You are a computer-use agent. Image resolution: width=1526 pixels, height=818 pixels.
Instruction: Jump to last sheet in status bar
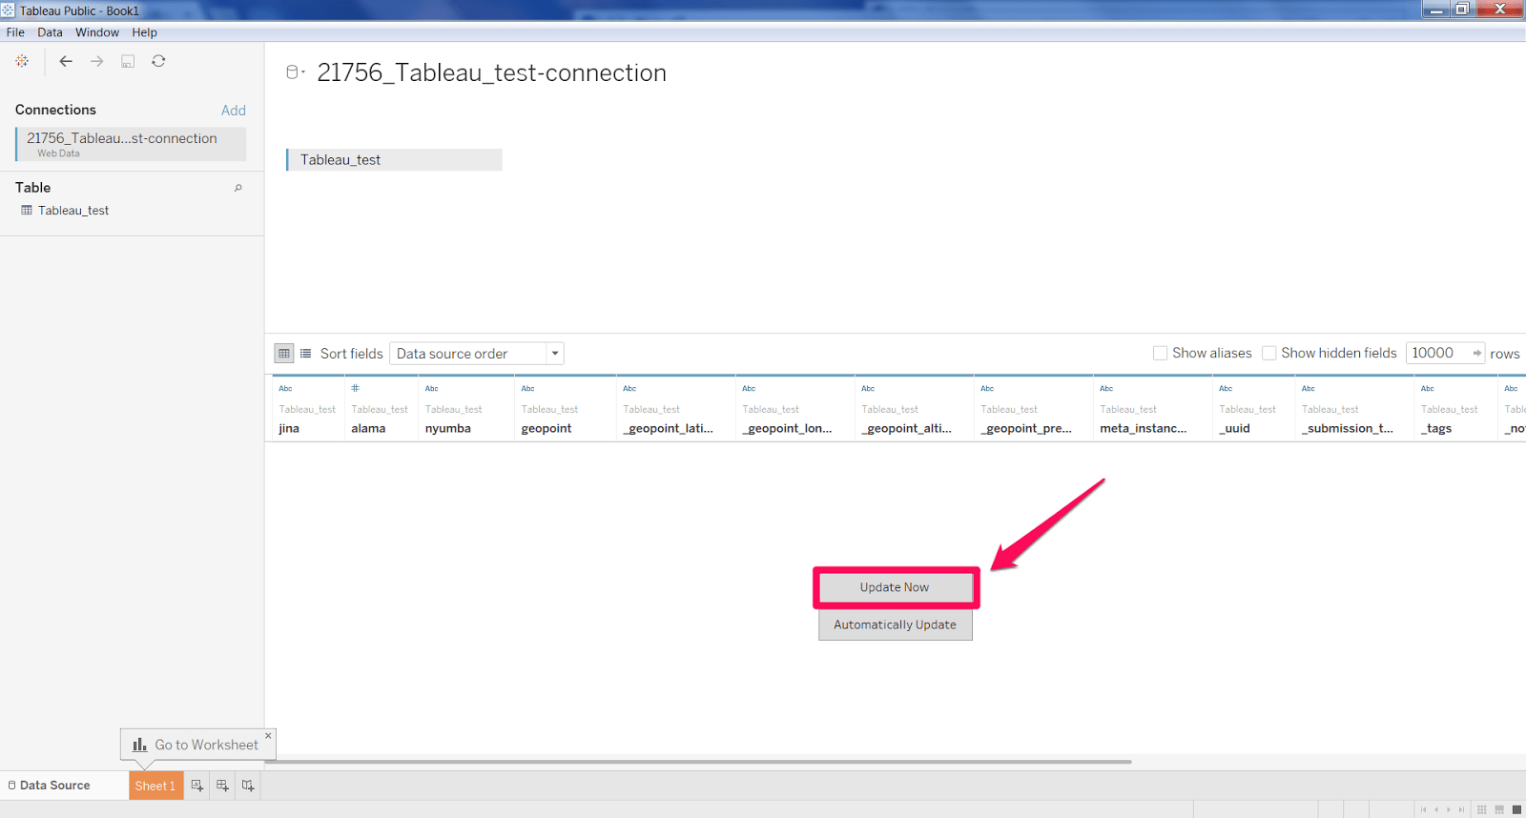[x=1461, y=809]
